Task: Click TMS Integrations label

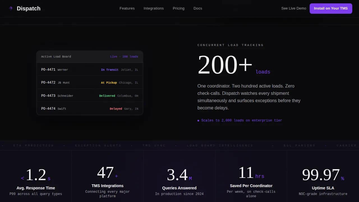Action: 107,186
